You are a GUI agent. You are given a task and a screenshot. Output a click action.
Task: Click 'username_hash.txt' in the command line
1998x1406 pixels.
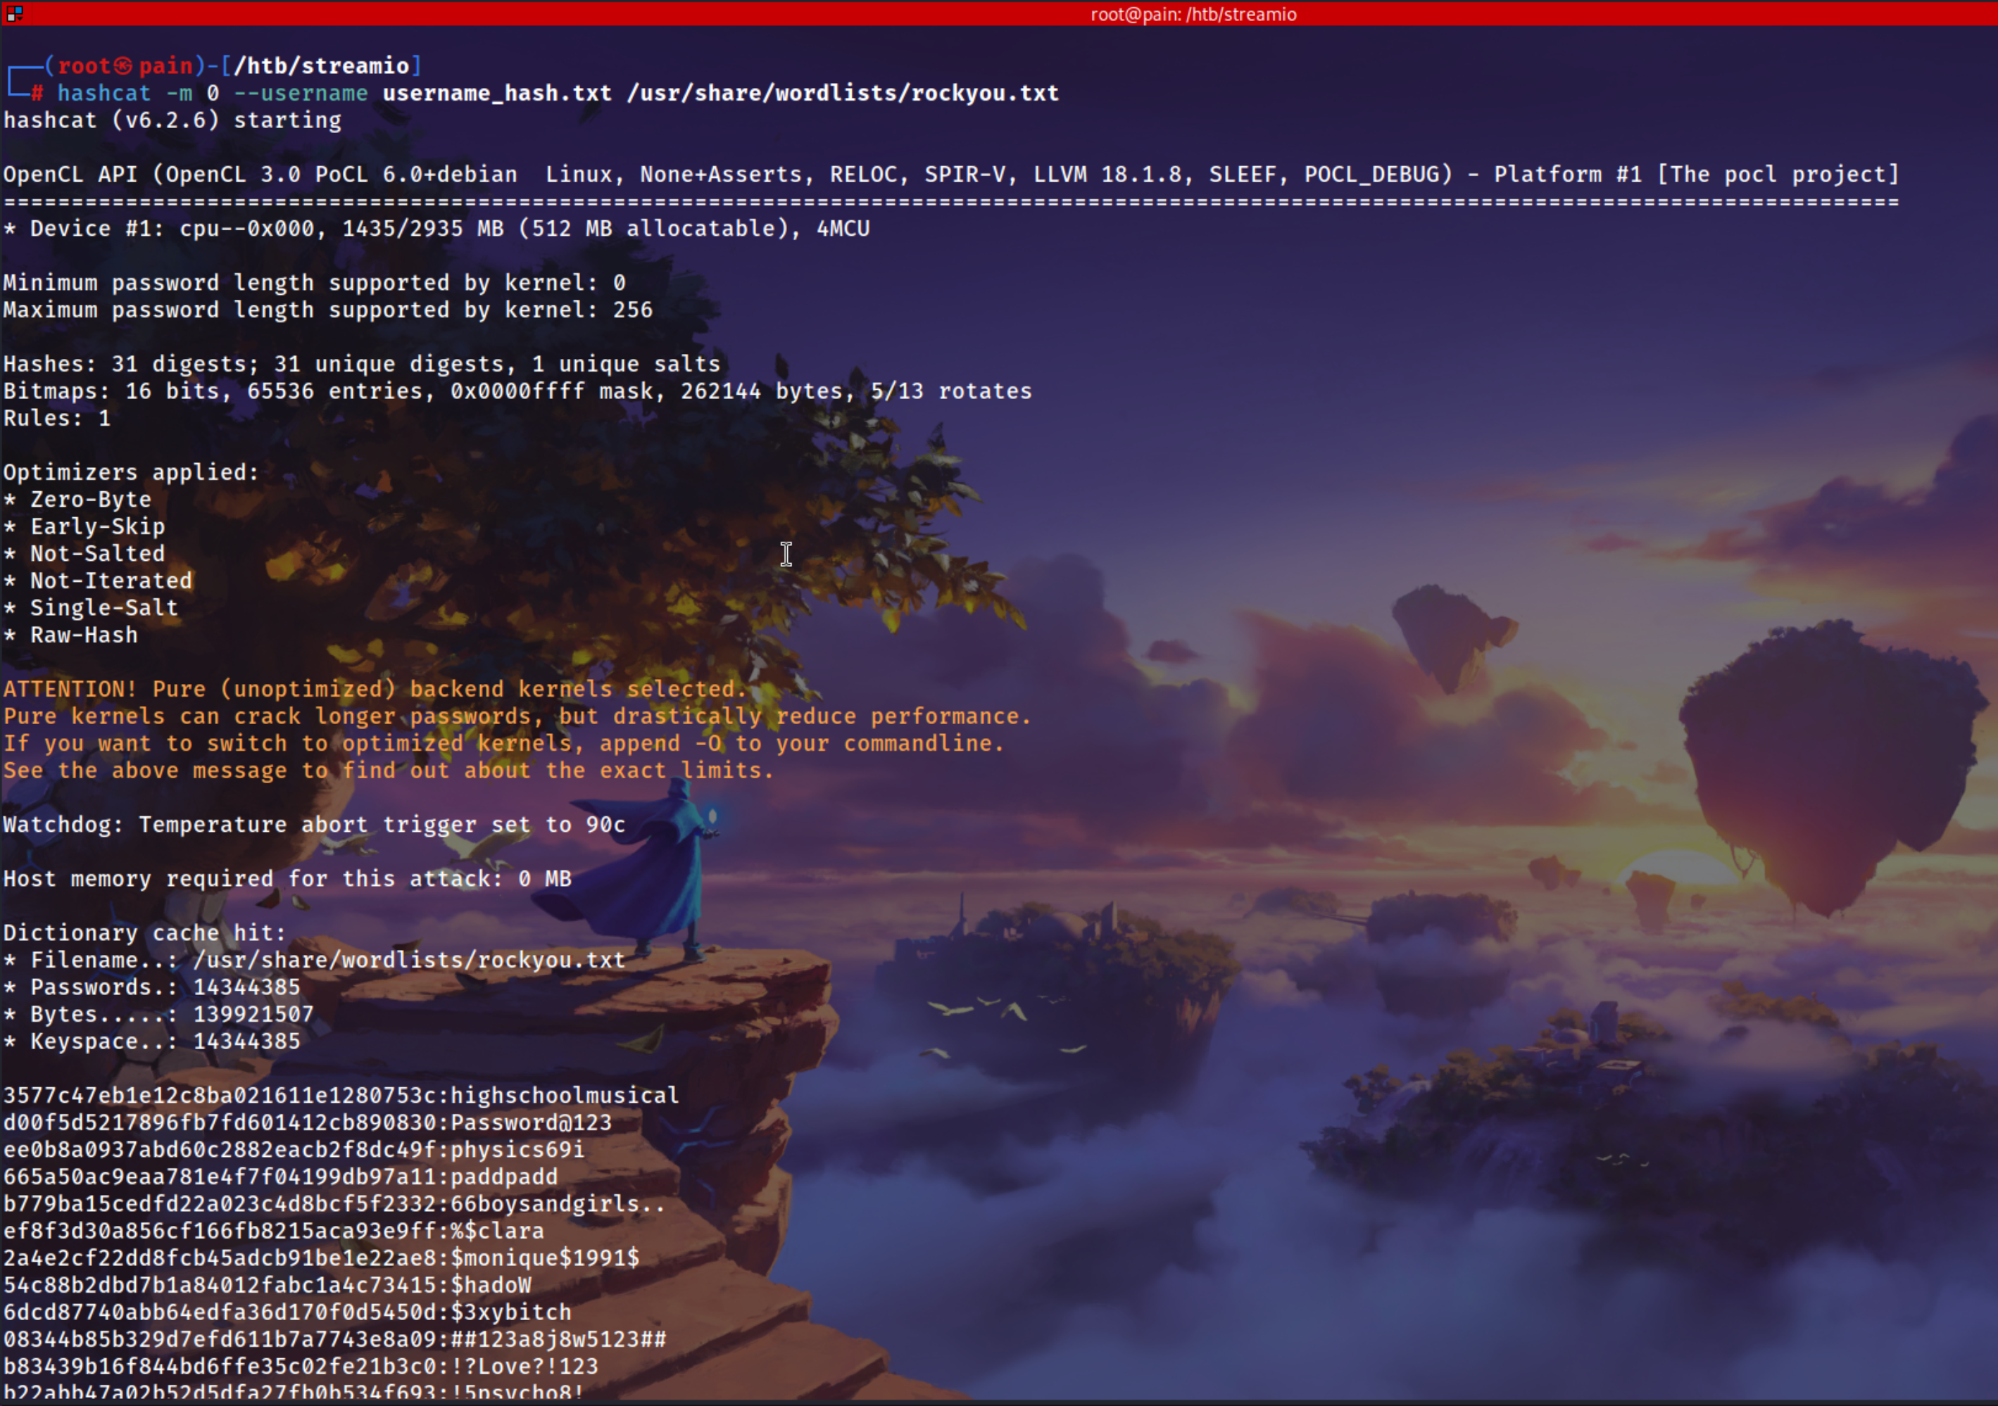(x=497, y=93)
